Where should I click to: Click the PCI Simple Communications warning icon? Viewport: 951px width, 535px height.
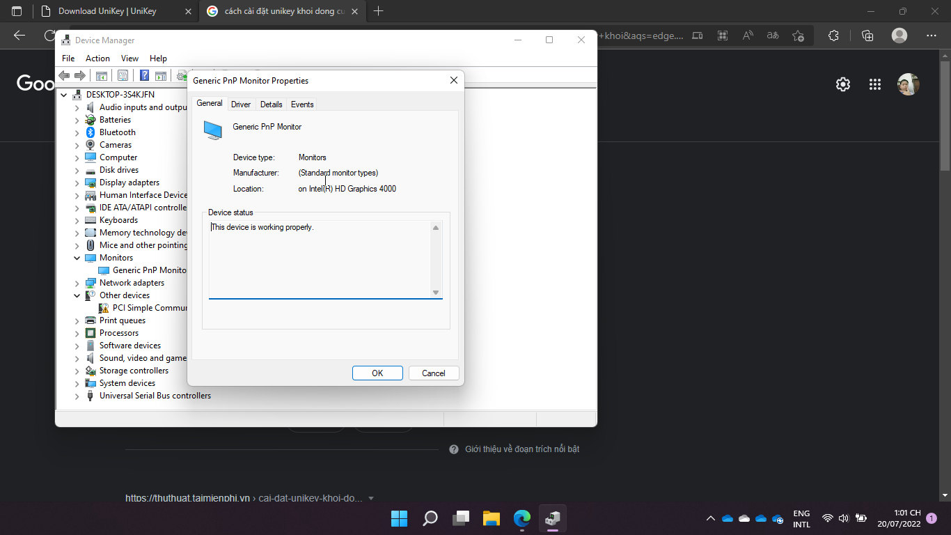point(104,308)
